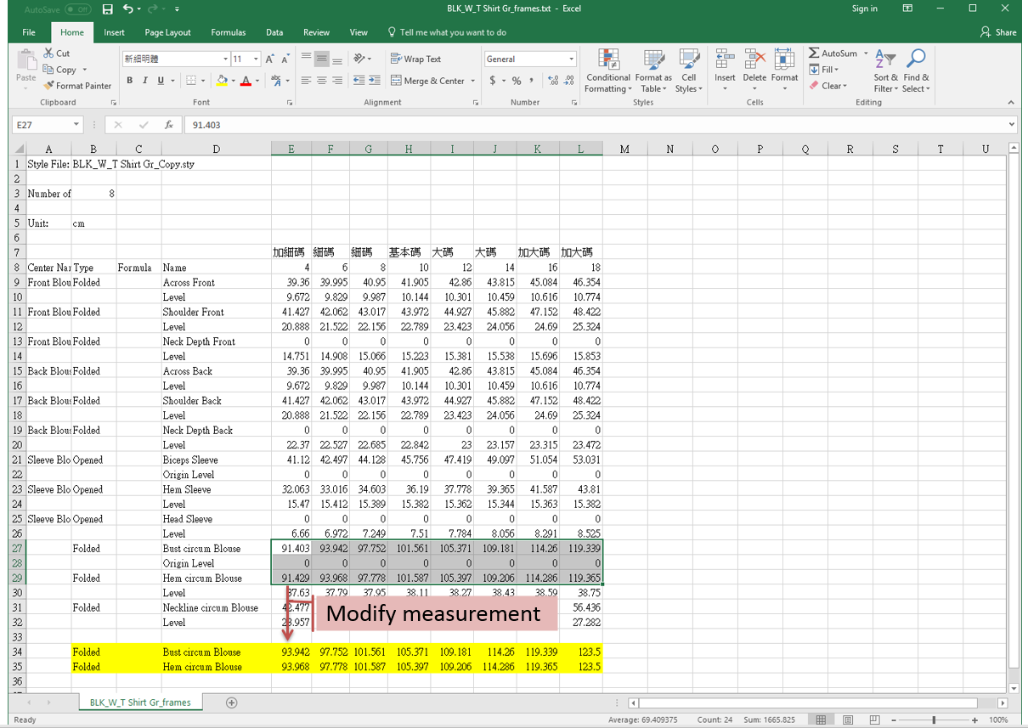
Task: Toggle Bold formatting
Action: pyautogui.click(x=130, y=81)
